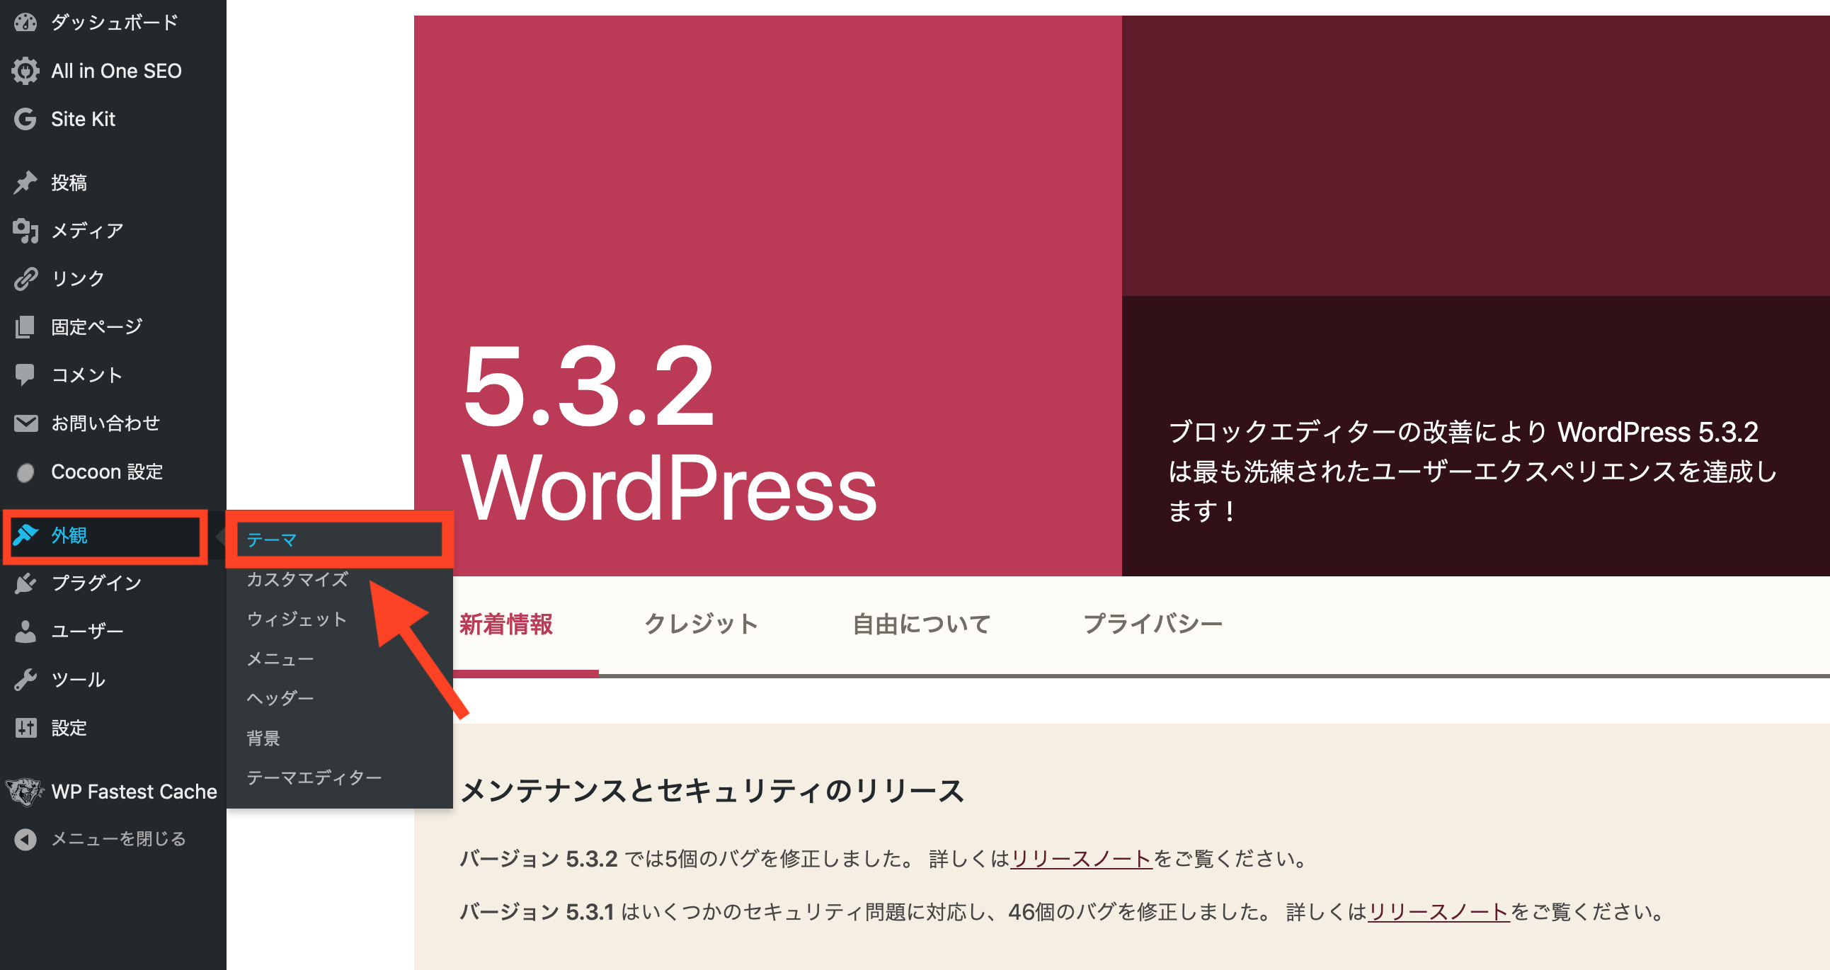Viewport: 1830px width, 970px height.
Task: Open カスタマイズ in the submenu
Action: 297,579
